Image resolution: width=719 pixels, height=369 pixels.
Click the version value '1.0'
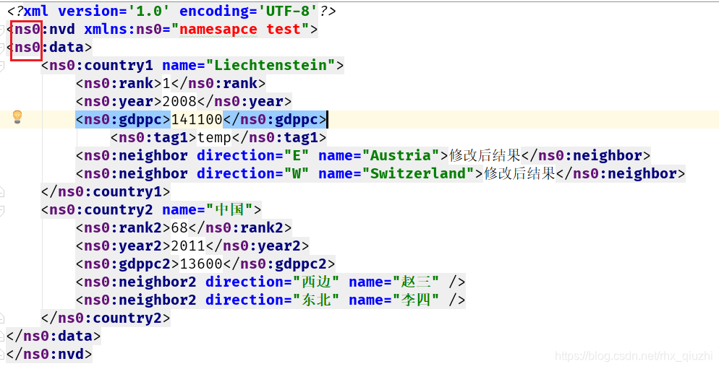pos(149,11)
